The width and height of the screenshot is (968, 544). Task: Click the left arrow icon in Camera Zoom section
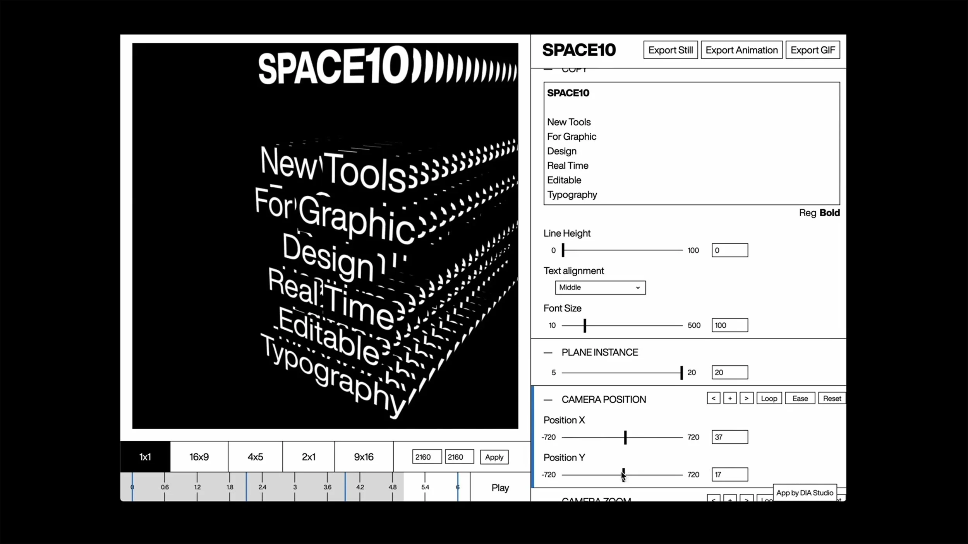714,500
